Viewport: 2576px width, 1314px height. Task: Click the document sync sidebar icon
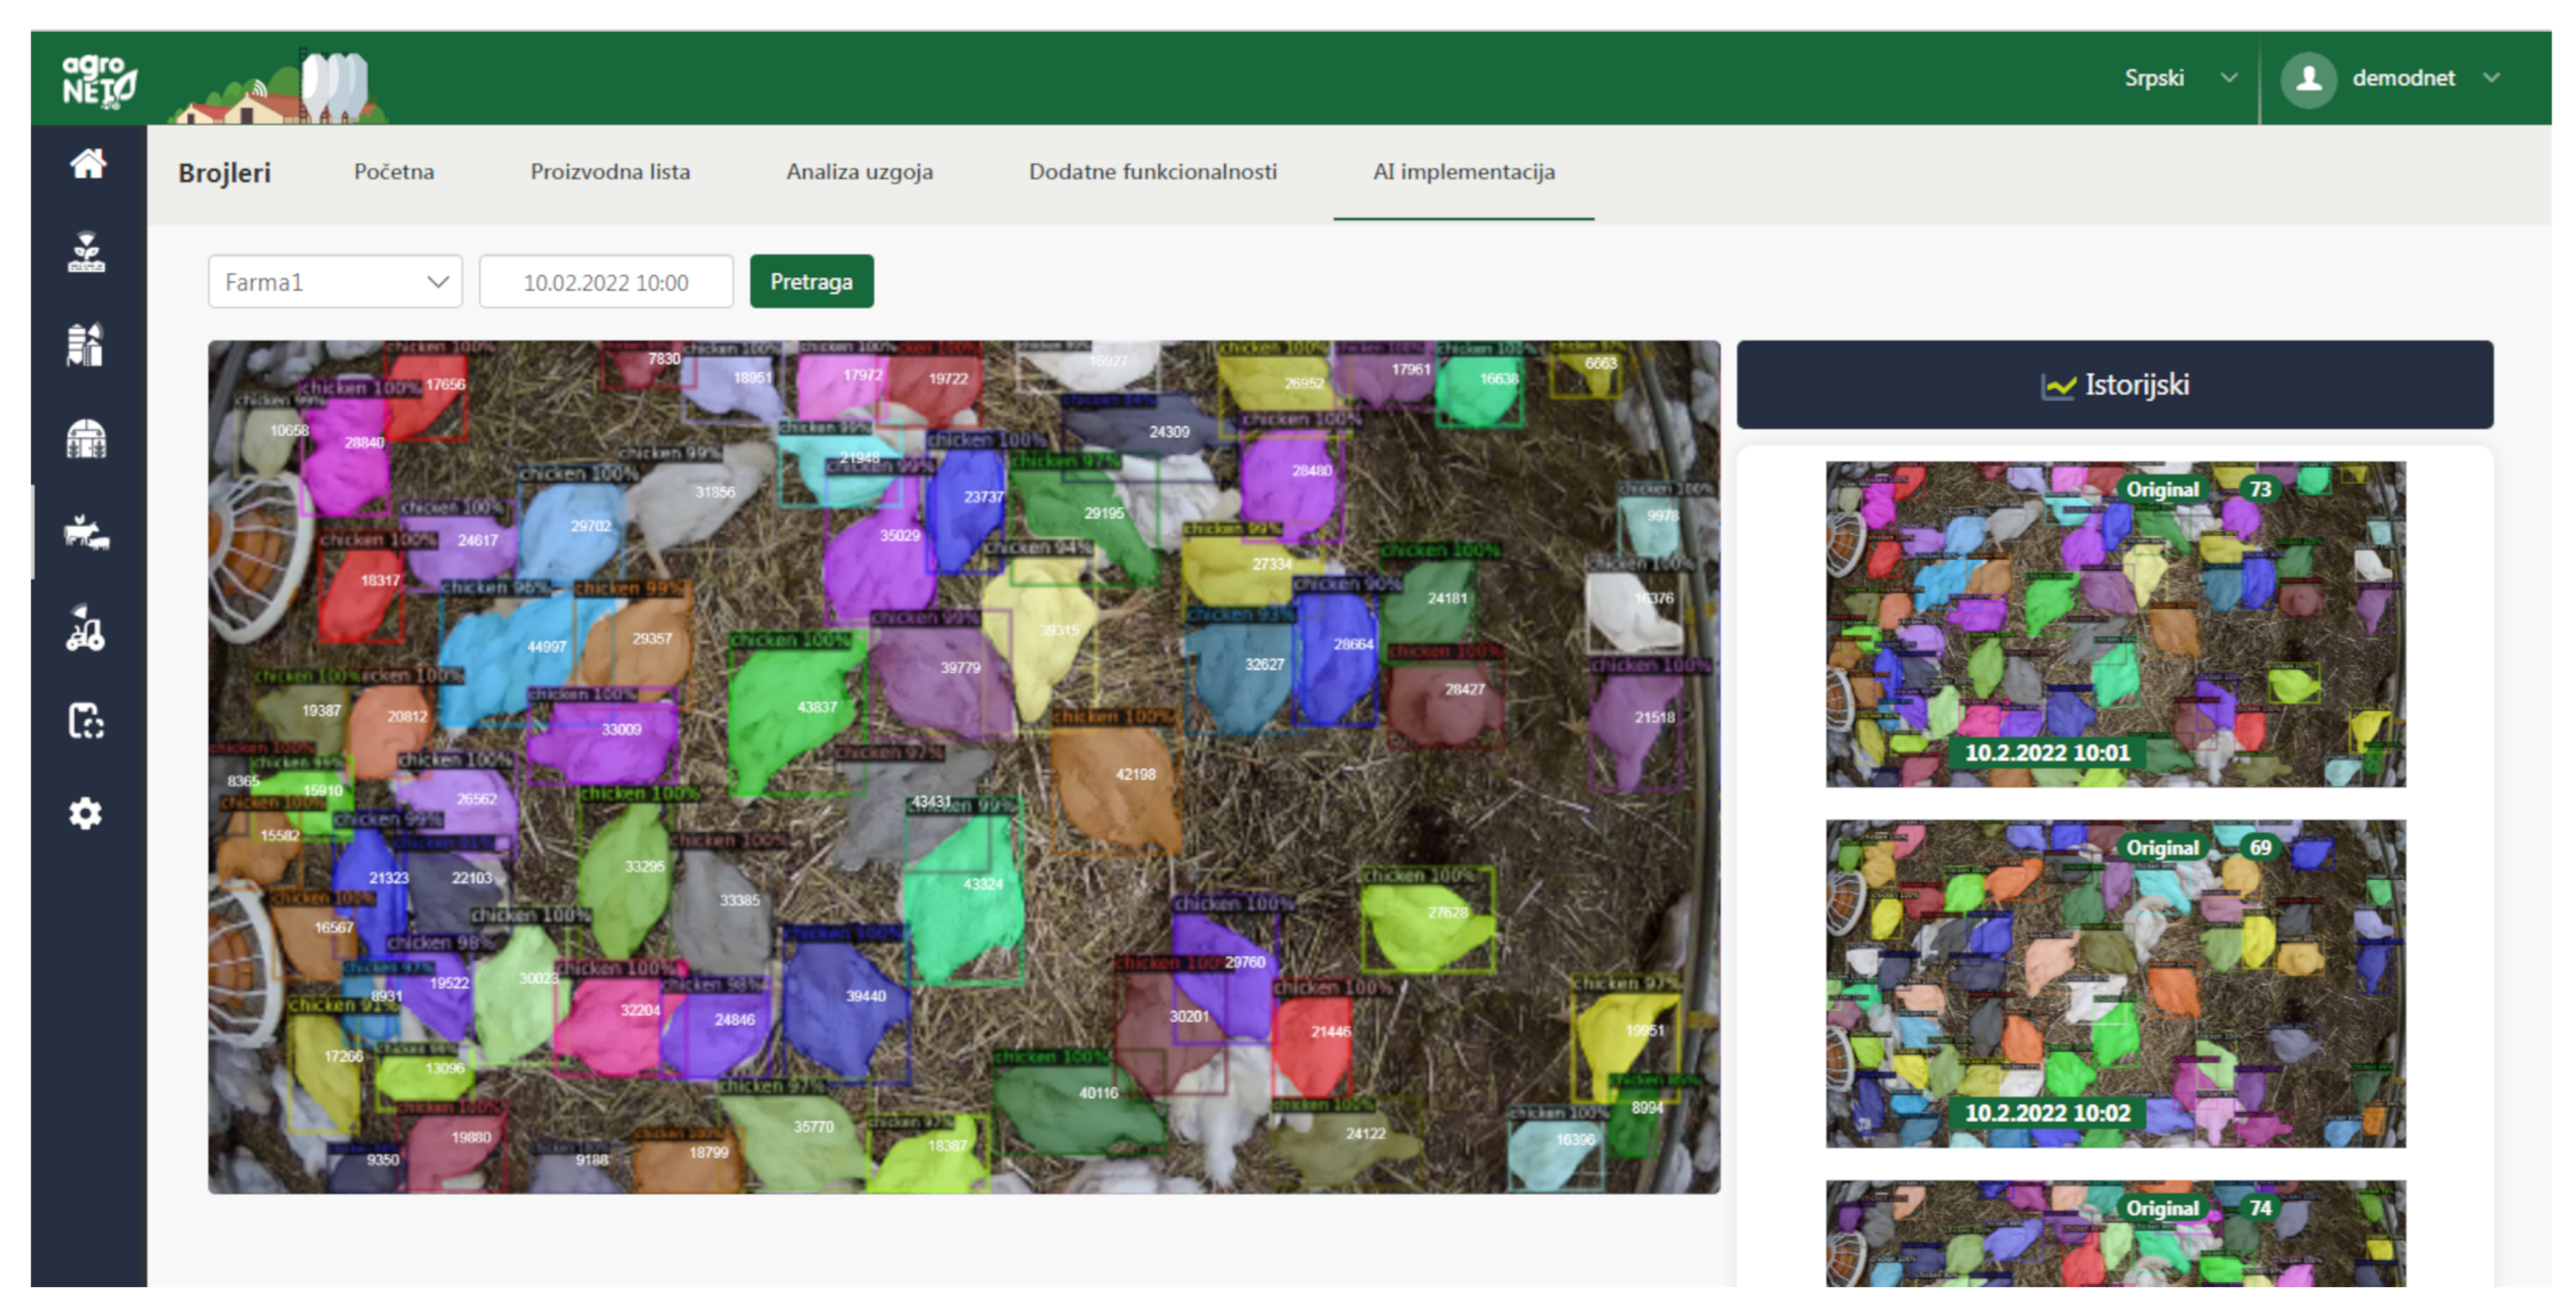coord(87,720)
